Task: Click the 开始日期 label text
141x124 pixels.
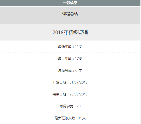Action: 59,82
